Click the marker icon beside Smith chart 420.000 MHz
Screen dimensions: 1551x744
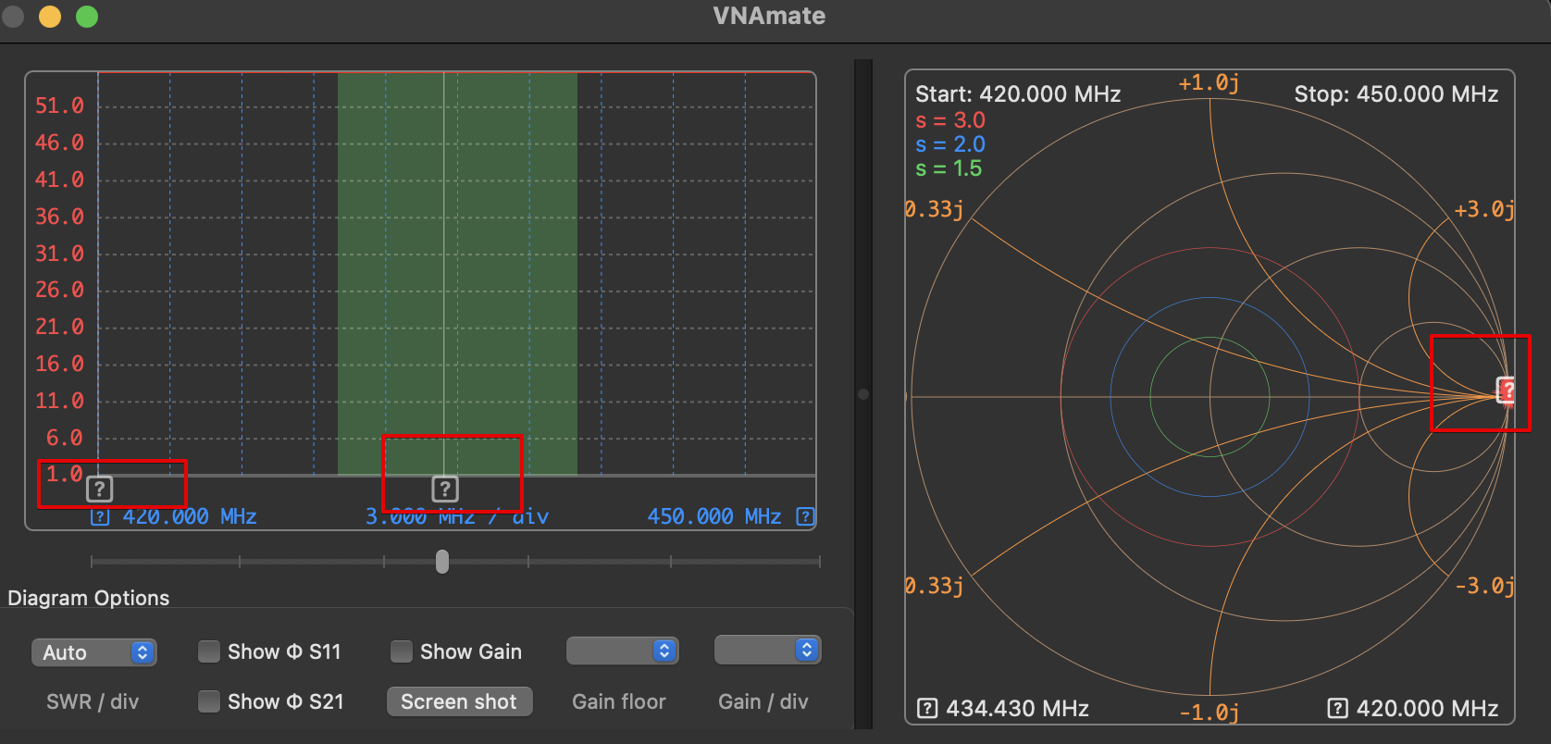[1337, 709]
